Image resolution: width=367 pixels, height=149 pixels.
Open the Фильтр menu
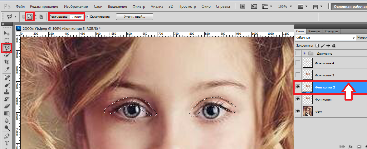139,7
